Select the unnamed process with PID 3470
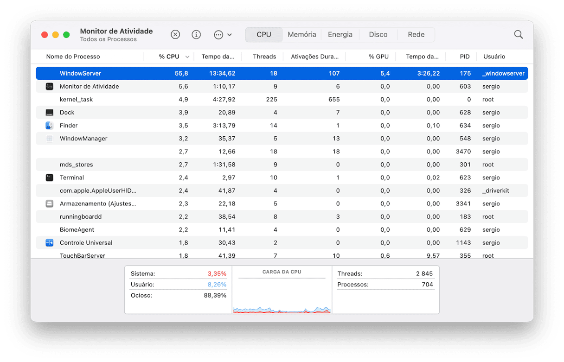Image resolution: width=564 pixels, height=362 pixels. [x=282, y=152]
